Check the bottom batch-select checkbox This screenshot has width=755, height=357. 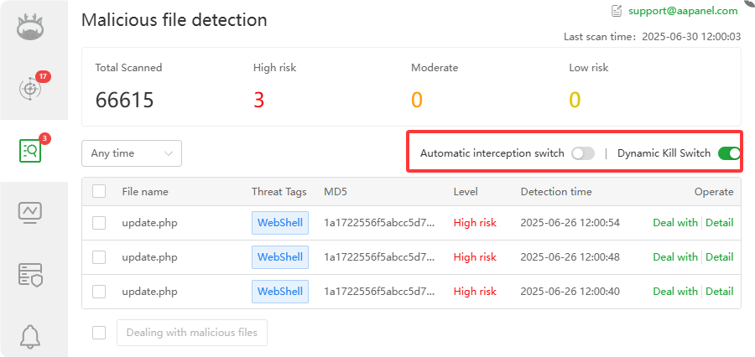coord(99,333)
